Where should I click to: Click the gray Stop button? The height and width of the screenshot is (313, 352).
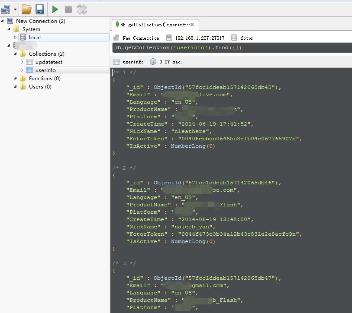pyautogui.click(x=68, y=9)
